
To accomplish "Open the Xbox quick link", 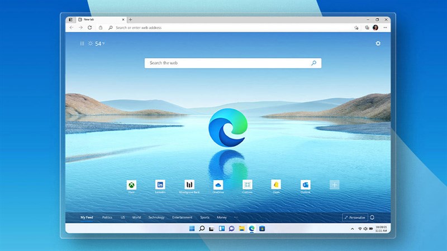I will pos(131,187).
